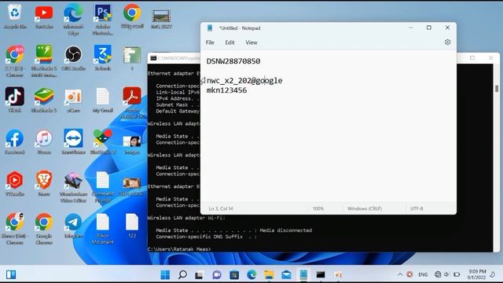
Task: Launch the BlueStacks X desktop shortcut
Action: click(103, 141)
